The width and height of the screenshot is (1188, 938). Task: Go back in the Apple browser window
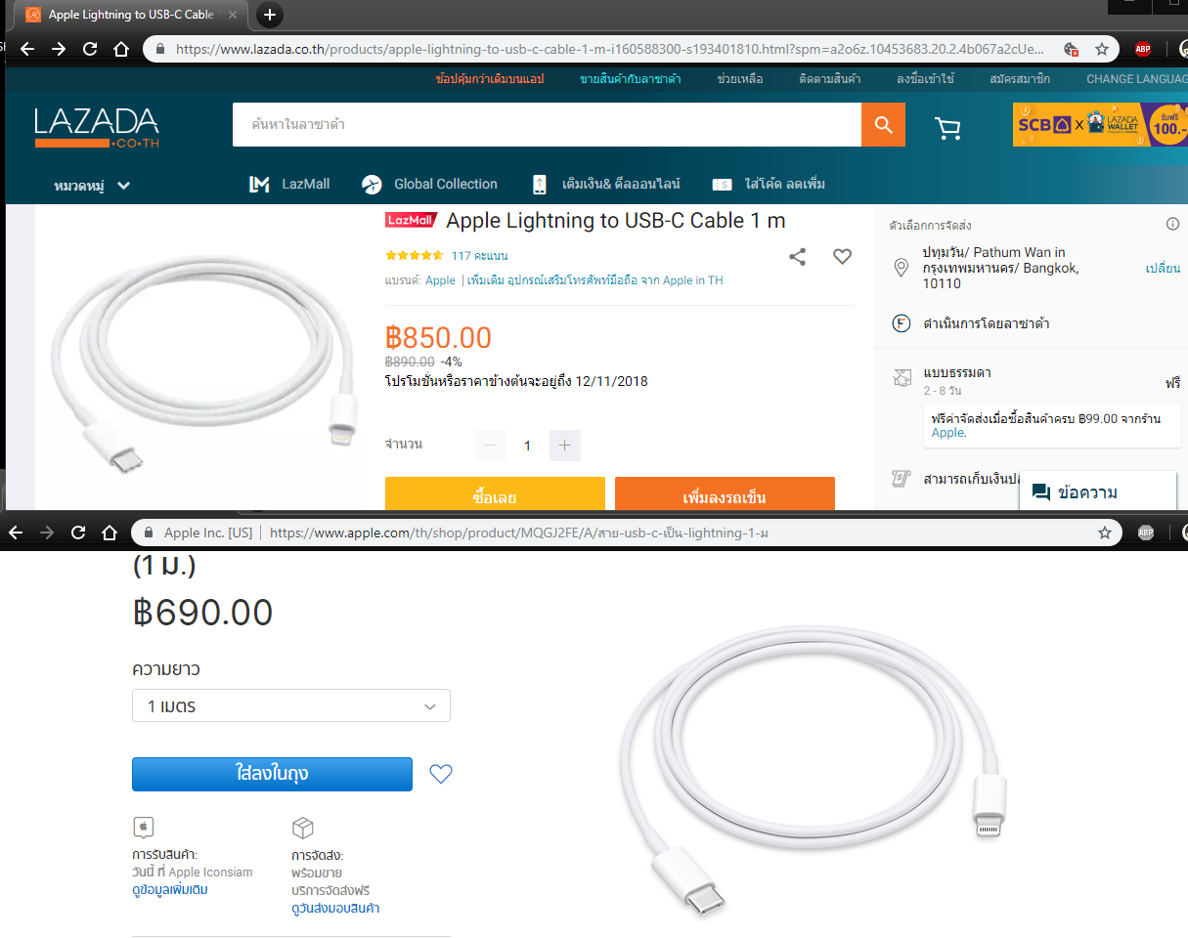click(x=15, y=533)
